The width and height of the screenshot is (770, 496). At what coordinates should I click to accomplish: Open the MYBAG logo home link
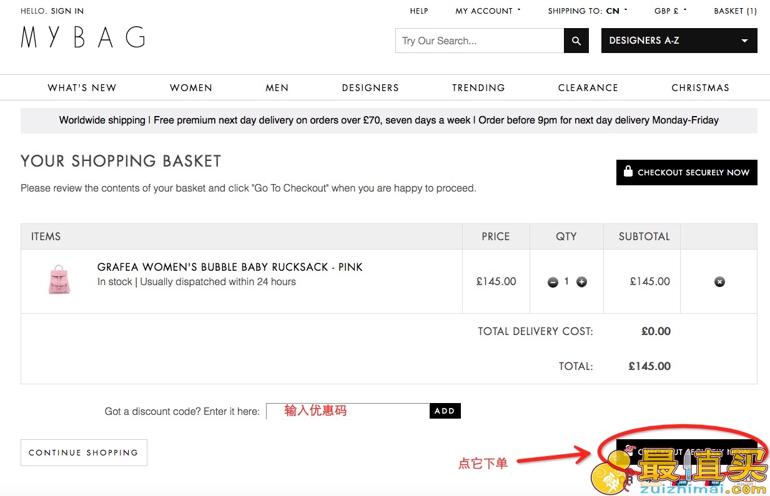tap(83, 37)
